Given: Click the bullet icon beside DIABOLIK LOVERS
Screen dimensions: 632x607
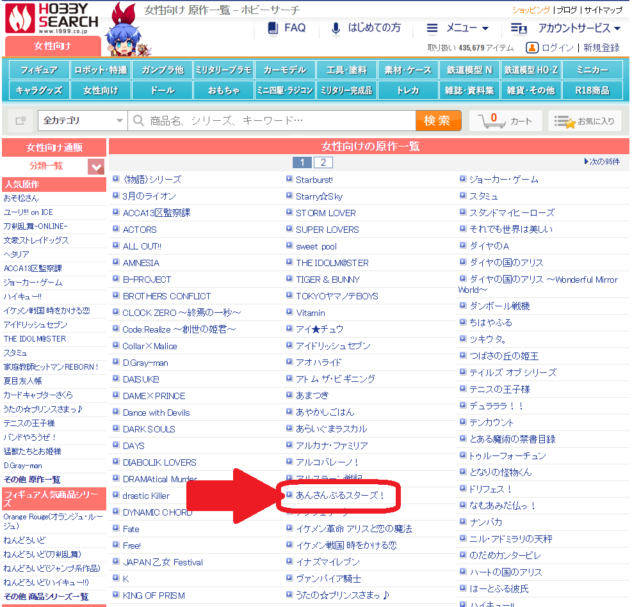Looking at the screenshot, I should pos(116,461).
